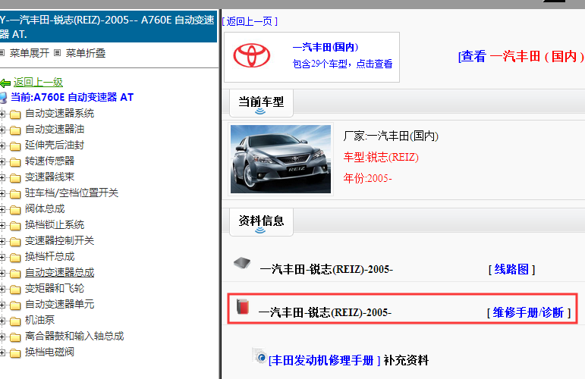Click 厂家:一汽丰田(国内) text
This screenshot has width=585, height=379.
391,136
